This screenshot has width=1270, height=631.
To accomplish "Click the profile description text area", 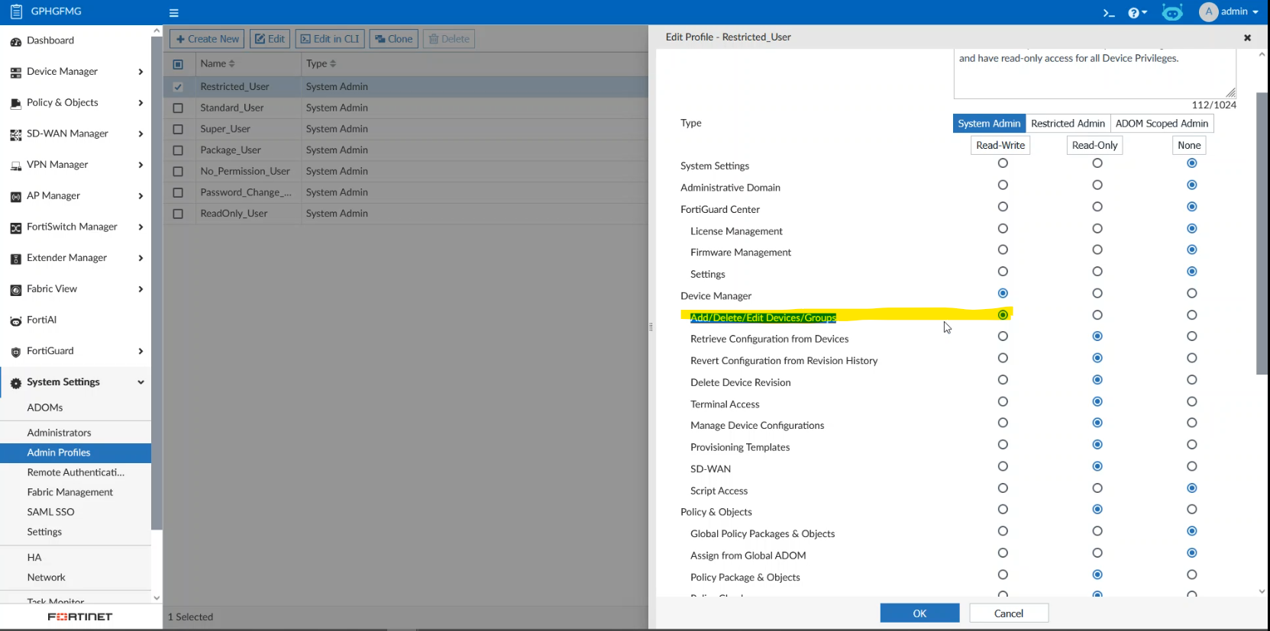I will pyautogui.click(x=1094, y=74).
